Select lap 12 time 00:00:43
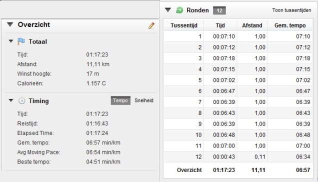The height and width of the screenshot is (182, 318). pyautogui.click(x=224, y=157)
